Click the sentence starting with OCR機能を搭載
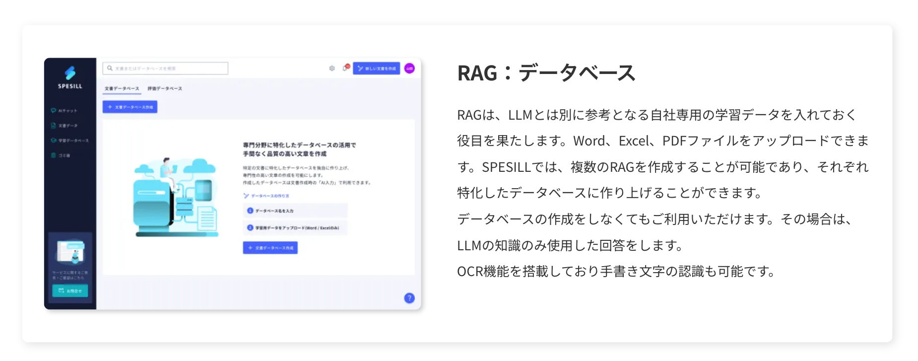Viewport: 918px width, 361px height. [616, 271]
